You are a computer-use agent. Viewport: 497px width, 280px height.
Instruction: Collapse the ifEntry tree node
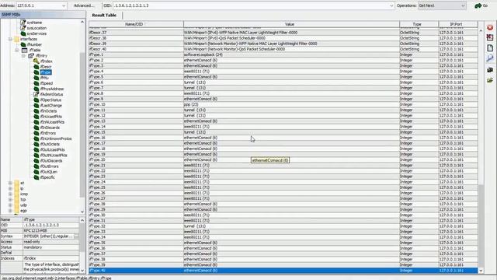click(23, 55)
